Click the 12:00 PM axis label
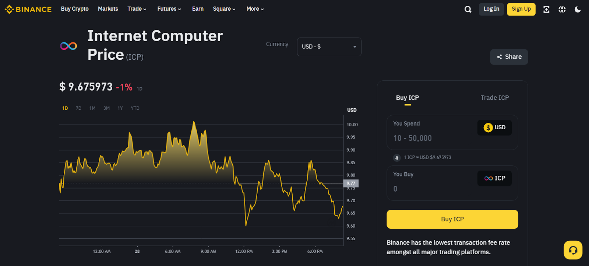Viewport: 589px width, 266px height. (x=244, y=252)
